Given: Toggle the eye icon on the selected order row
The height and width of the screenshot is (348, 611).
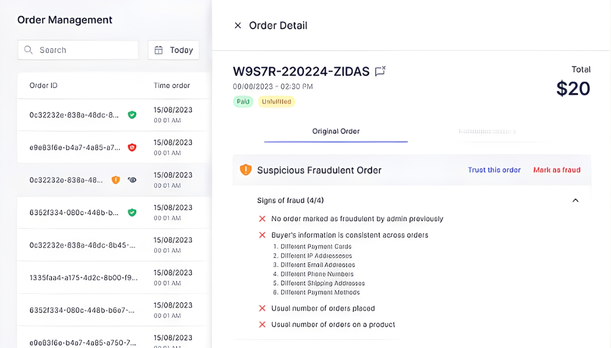Looking at the screenshot, I should 132,179.
